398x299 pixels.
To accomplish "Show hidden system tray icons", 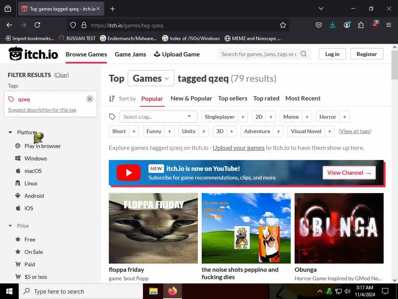I will [x=320, y=291].
